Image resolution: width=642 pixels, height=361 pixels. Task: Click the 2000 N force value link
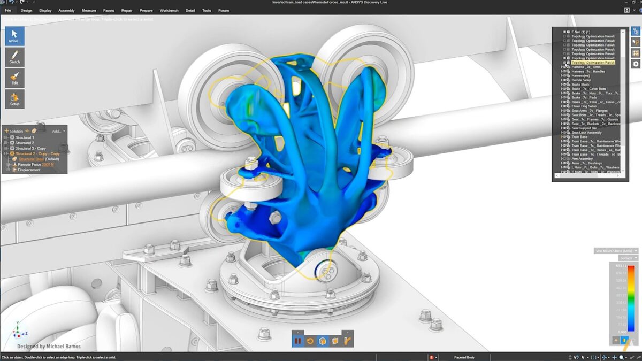pos(48,165)
